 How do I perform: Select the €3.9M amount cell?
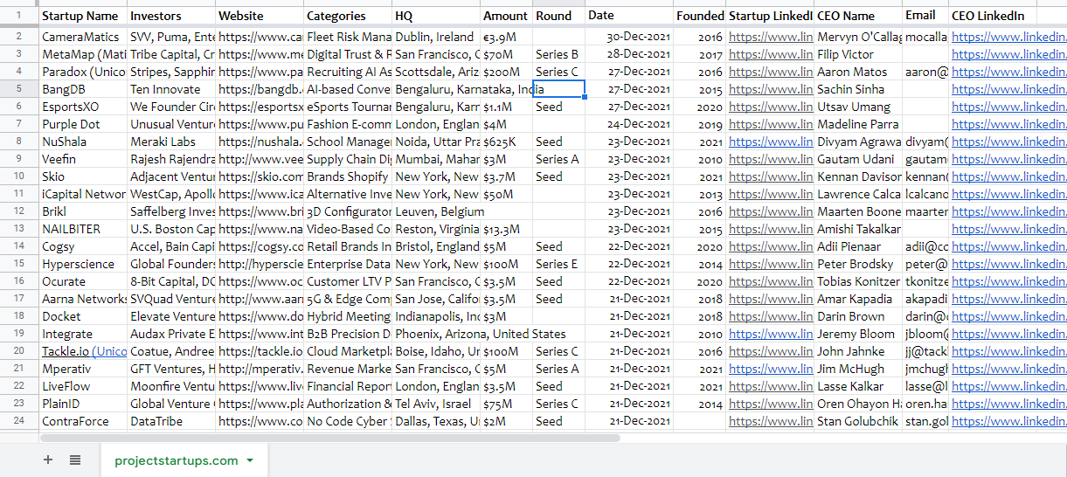[506, 37]
